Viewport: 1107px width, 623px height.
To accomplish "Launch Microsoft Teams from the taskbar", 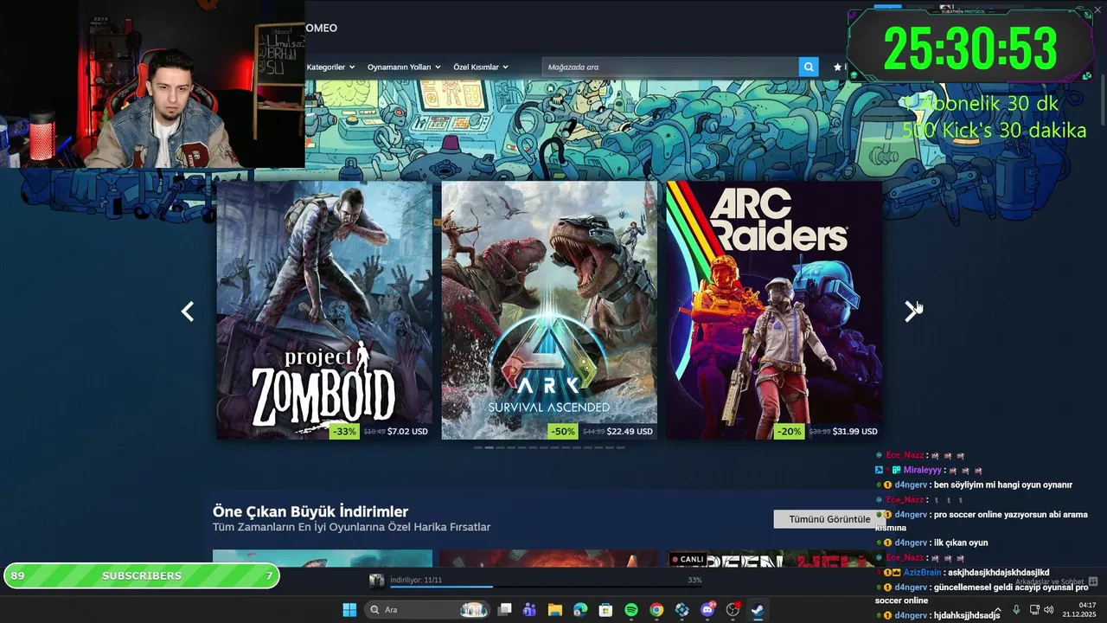I will [x=529, y=610].
